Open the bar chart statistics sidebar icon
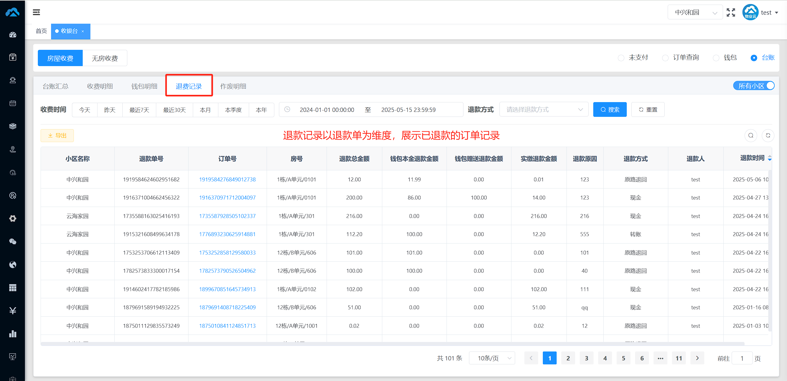The image size is (787, 381). click(13, 334)
